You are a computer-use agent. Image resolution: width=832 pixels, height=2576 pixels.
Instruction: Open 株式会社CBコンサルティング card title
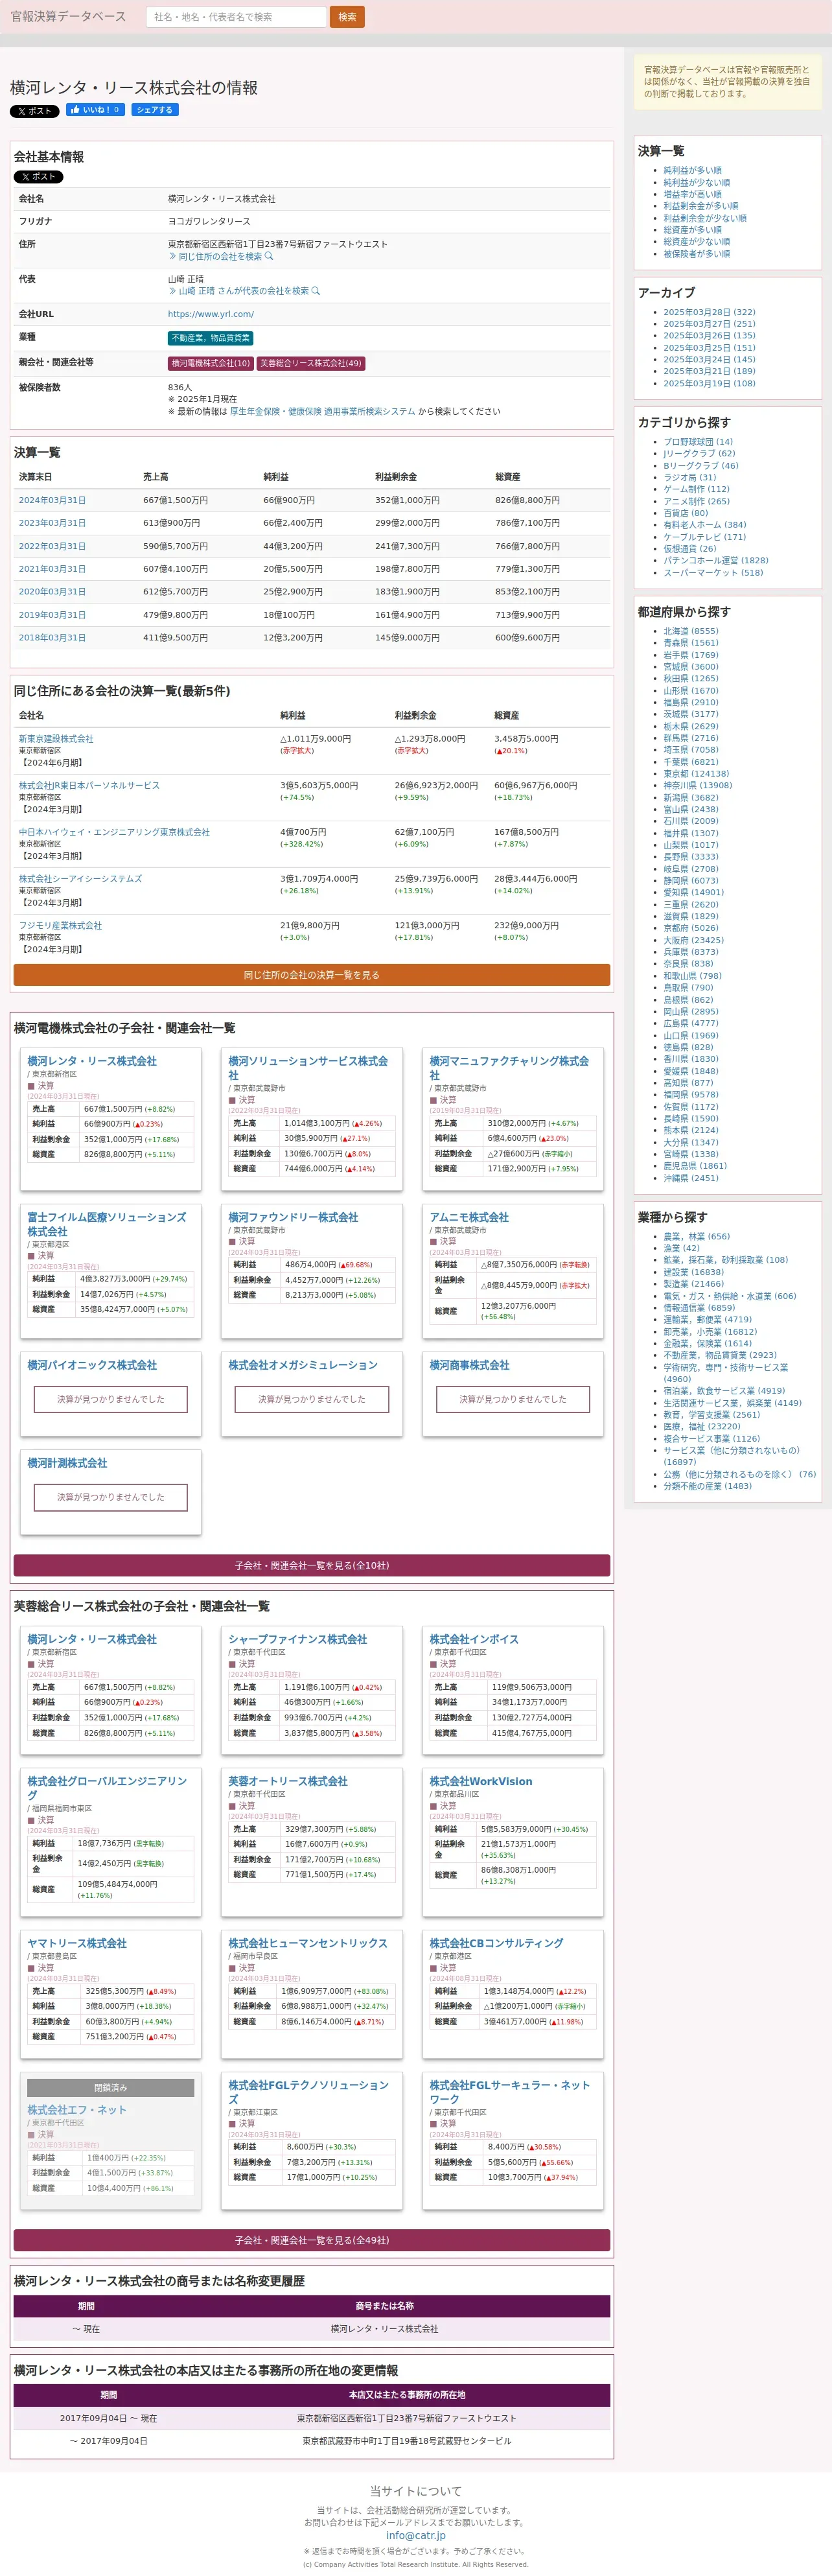497,1943
